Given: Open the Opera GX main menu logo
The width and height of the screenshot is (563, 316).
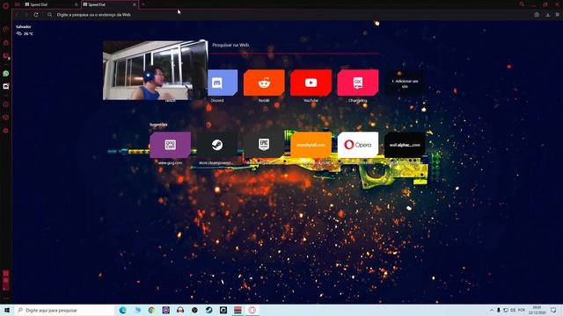Looking at the screenshot, I should tap(5, 5).
